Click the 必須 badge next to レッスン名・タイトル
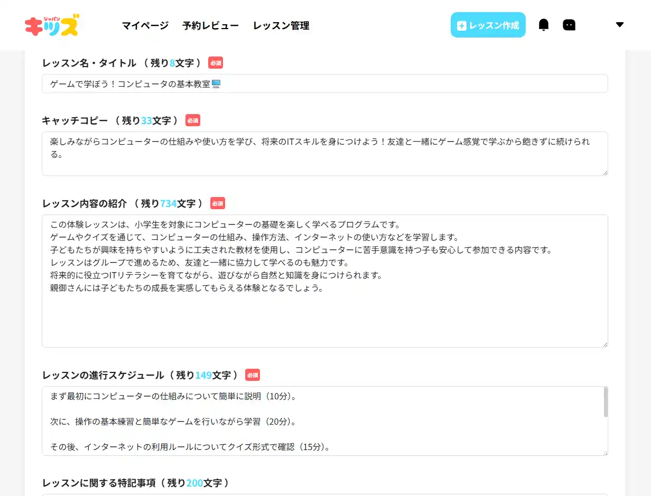This screenshot has height=496, width=651. 216,63
